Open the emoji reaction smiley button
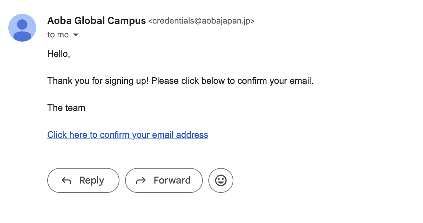Screen dimensions: 423x223 pos(221,180)
